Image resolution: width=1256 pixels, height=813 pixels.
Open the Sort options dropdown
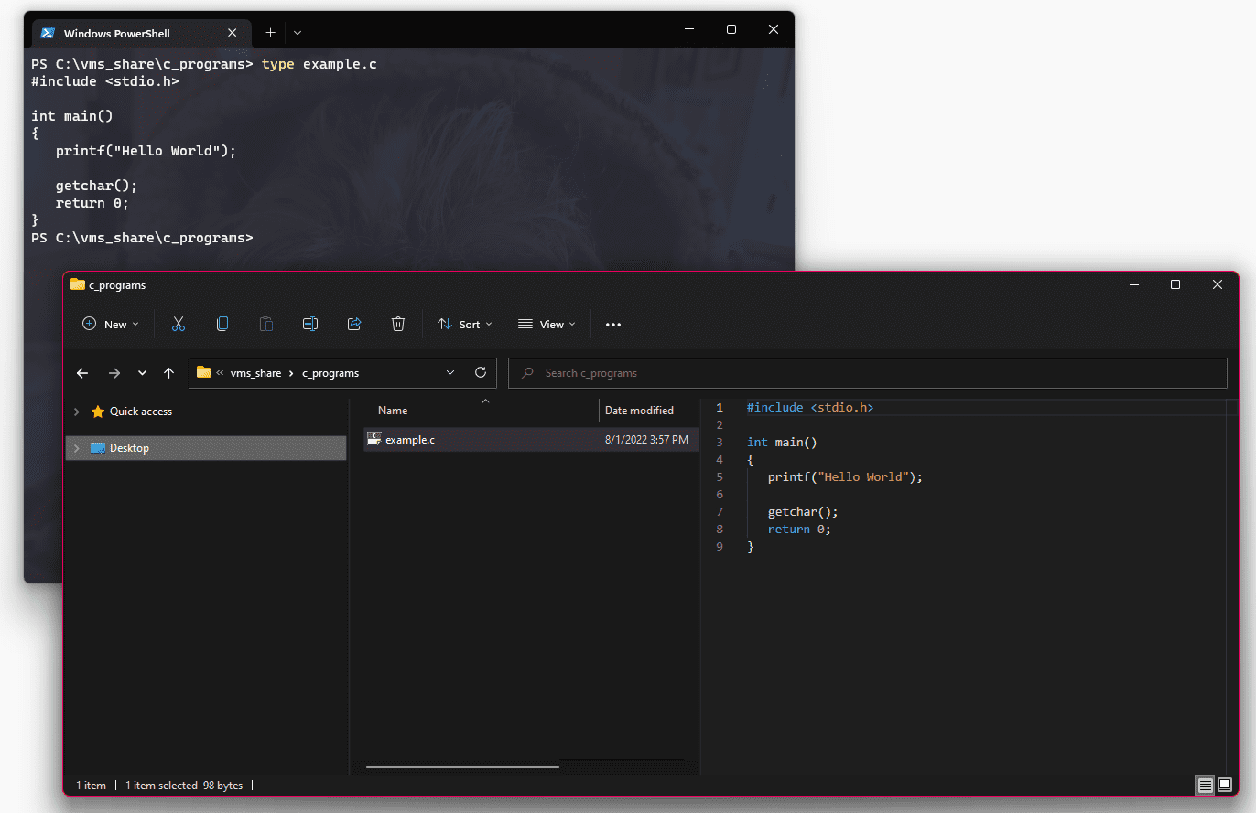click(465, 324)
